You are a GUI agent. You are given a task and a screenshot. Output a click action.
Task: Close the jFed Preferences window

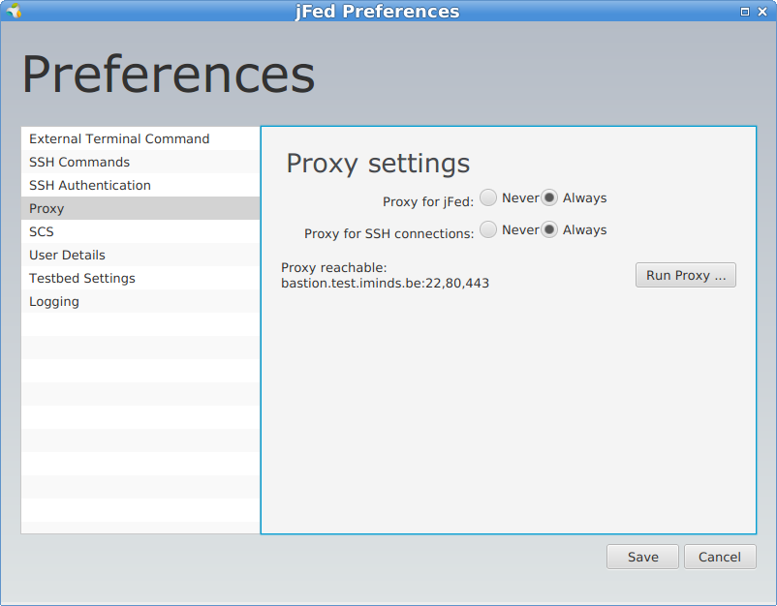(762, 12)
